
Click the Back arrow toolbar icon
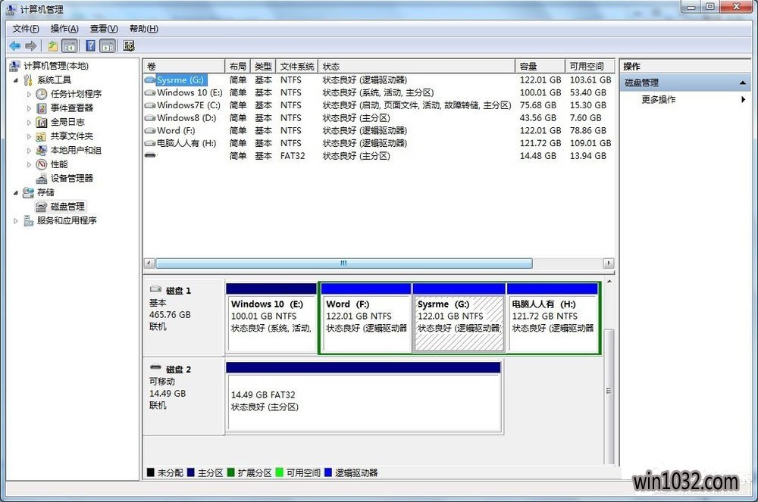coord(14,46)
